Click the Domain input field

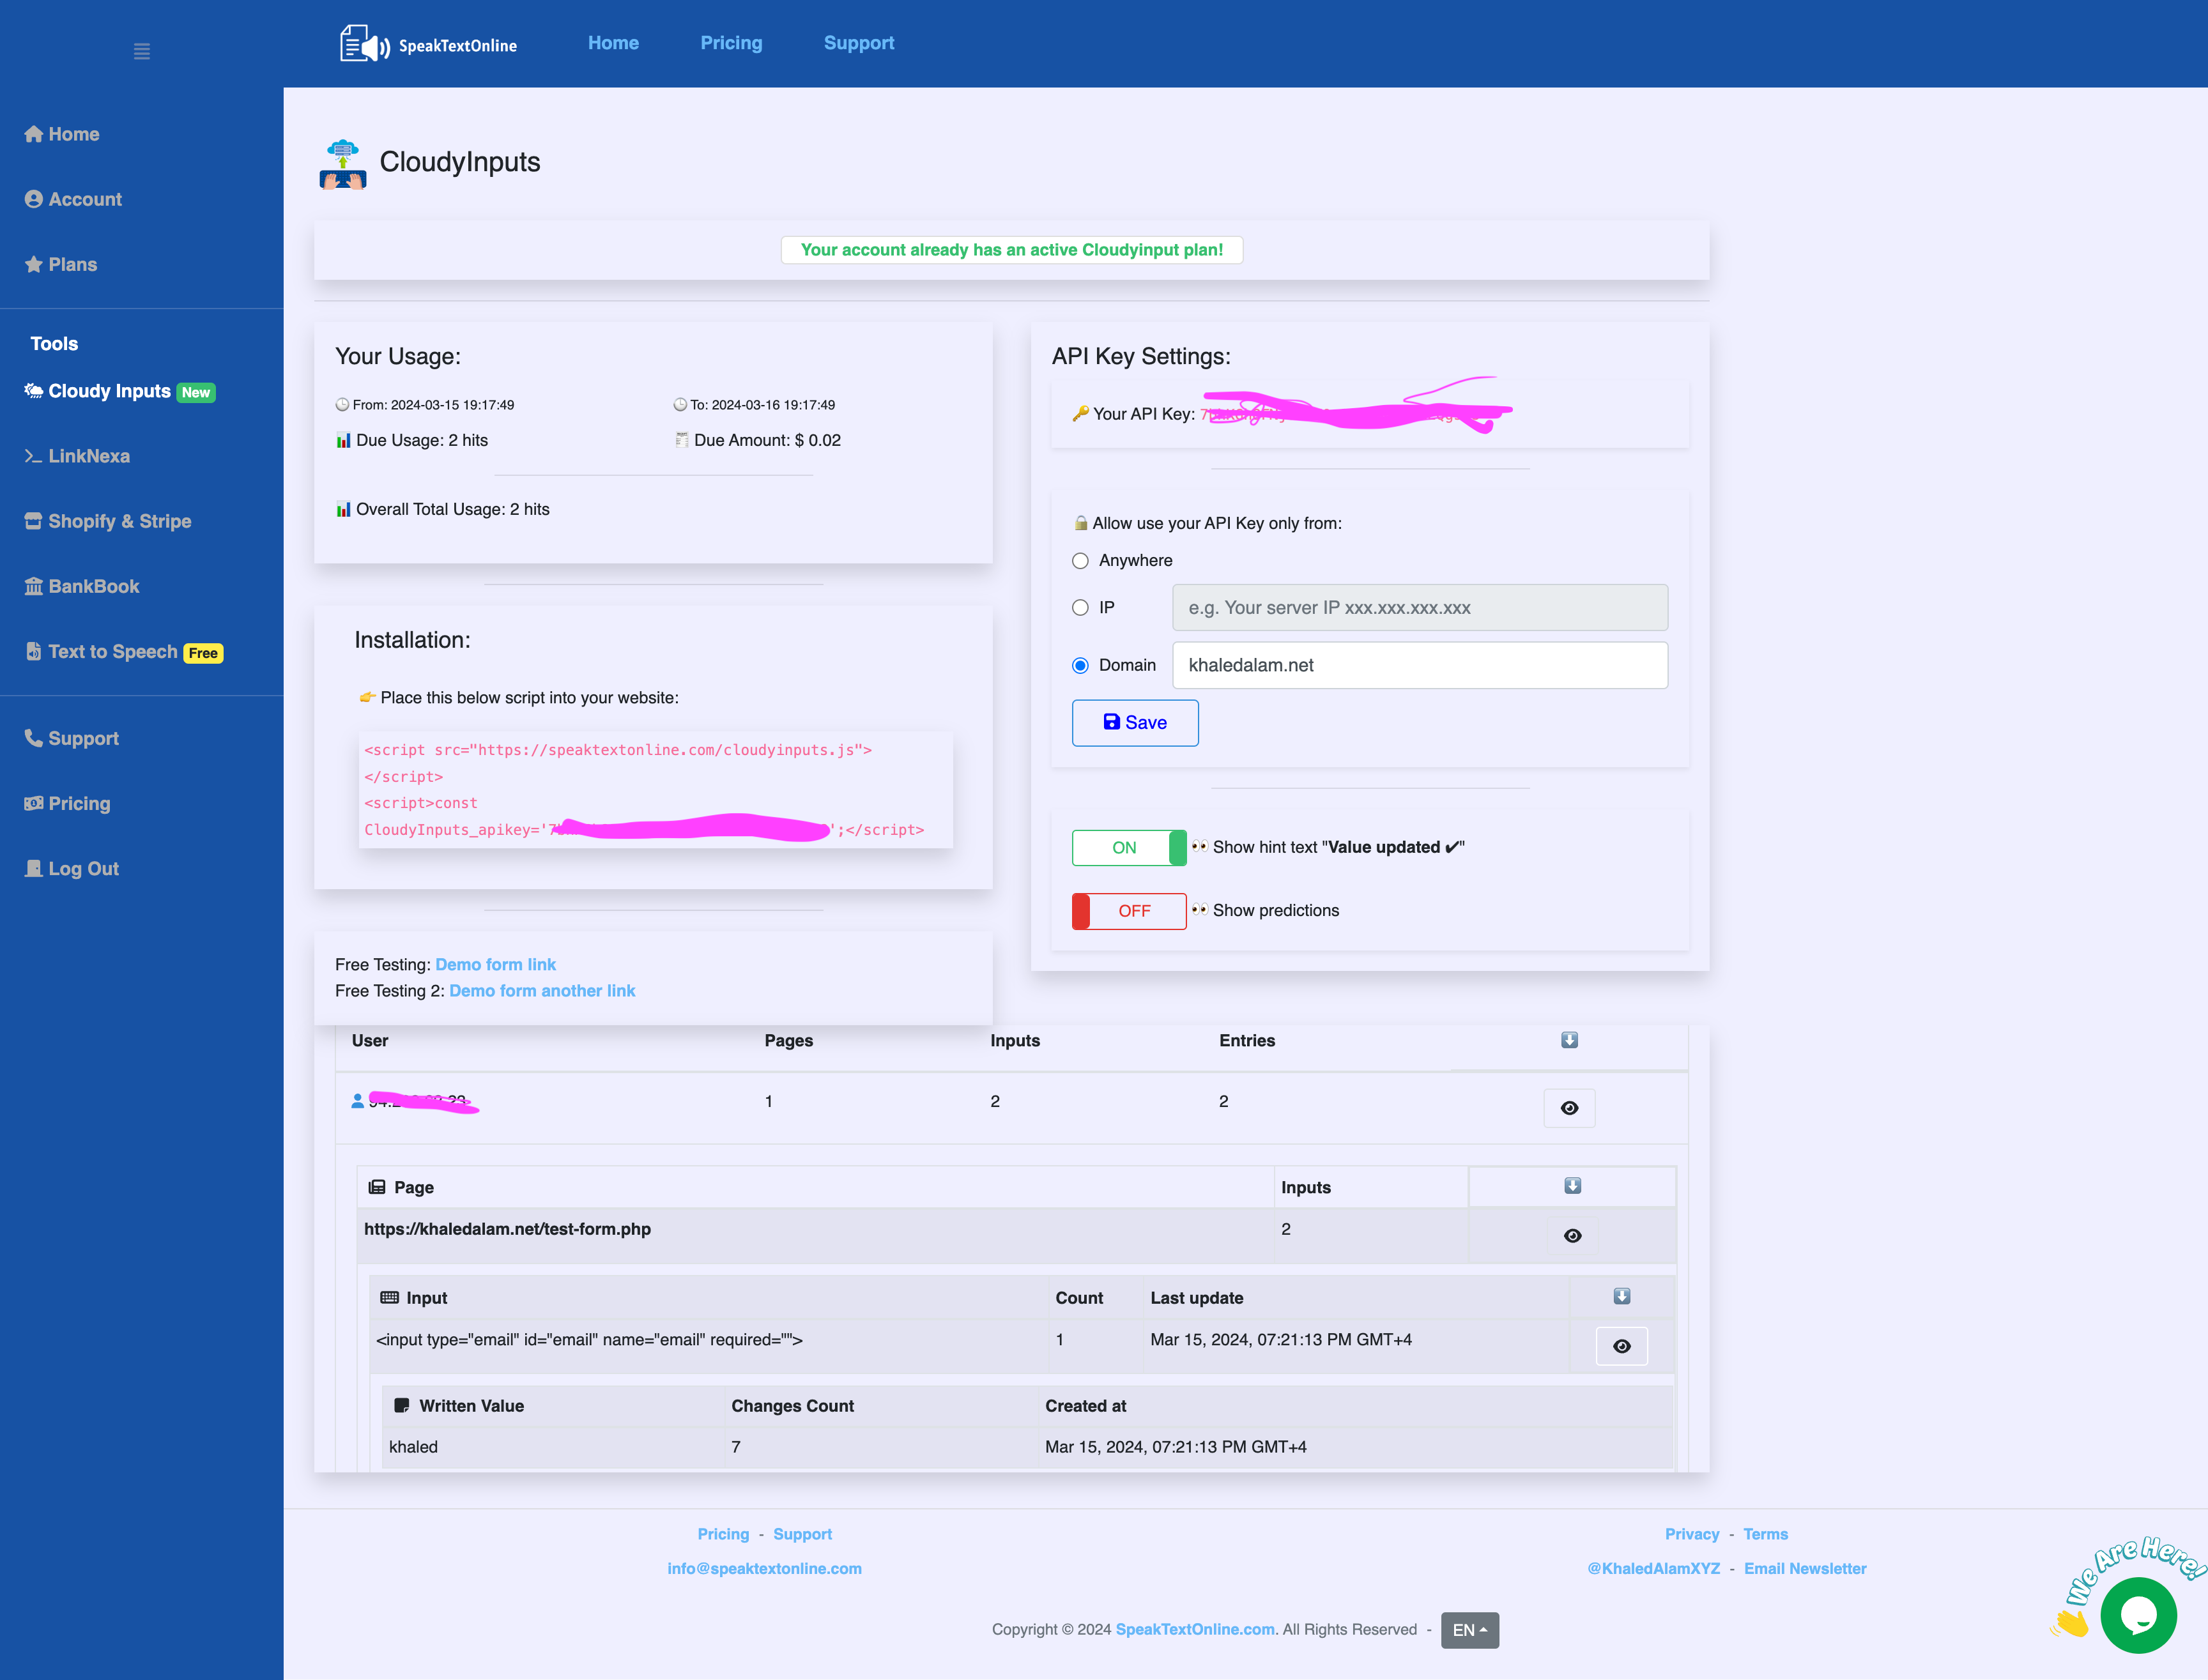pos(1419,665)
